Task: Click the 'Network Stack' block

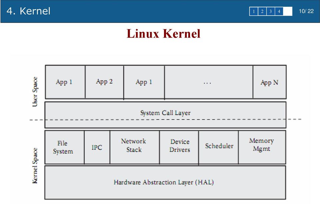Action: coord(135,147)
